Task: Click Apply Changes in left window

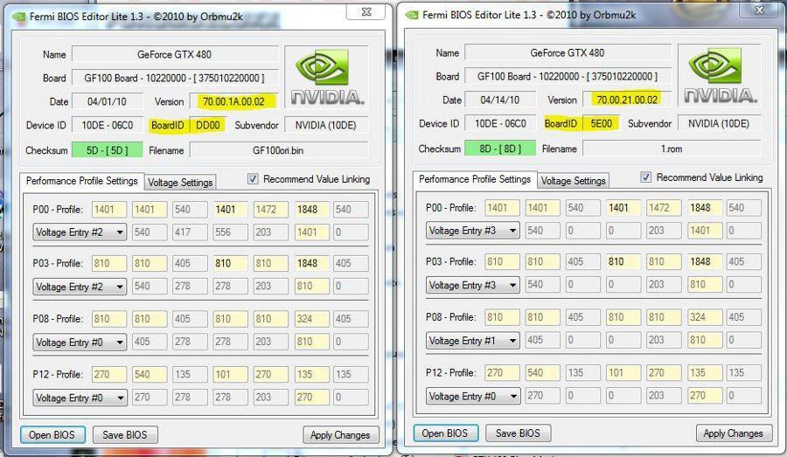Action: pyautogui.click(x=340, y=435)
